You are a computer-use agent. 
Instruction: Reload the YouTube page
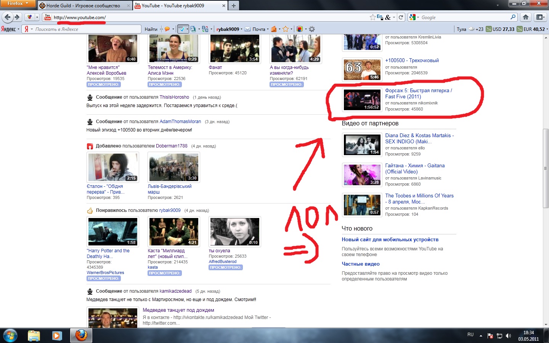[x=401, y=17]
